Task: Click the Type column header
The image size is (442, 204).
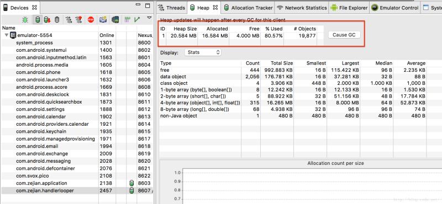Action: coord(200,63)
